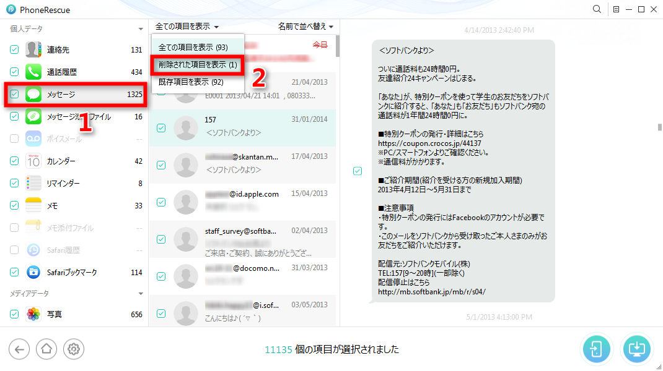663x371 pixels.
Task: Click Recover to Computer download button
Action: tap(636, 349)
